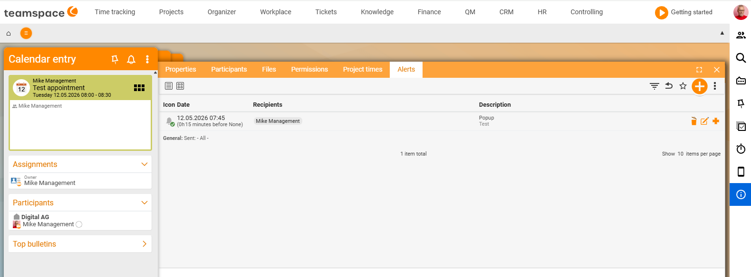
Task: Switch to the Permissions tab
Action: [x=309, y=69]
